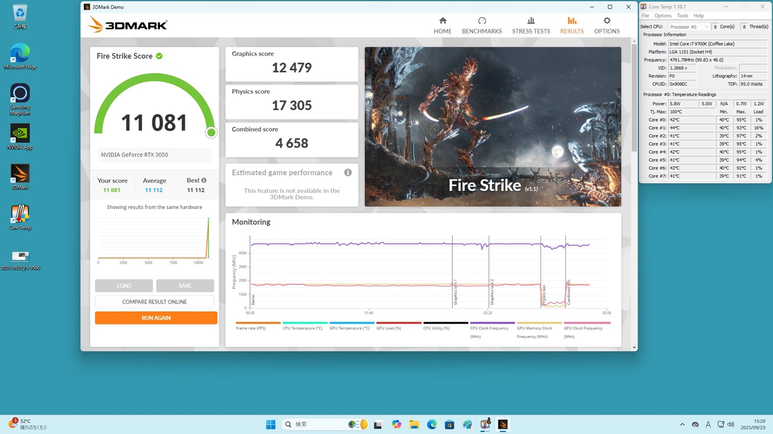The width and height of the screenshot is (773, 434).
Task: Expand the Select CPU Processor #0 dropdown
Action: (x=688, y=27)
